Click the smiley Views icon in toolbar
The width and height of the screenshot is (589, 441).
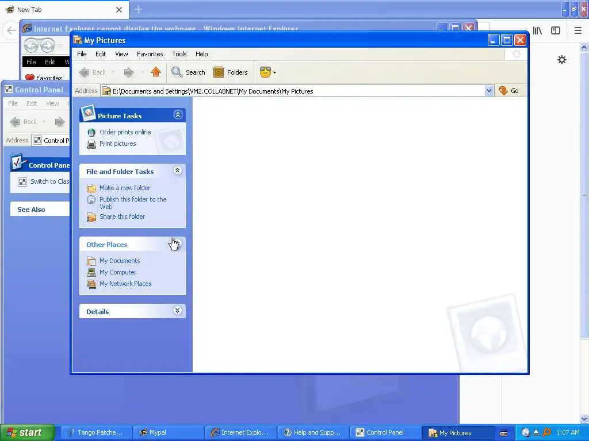click(x=265, y=72)
